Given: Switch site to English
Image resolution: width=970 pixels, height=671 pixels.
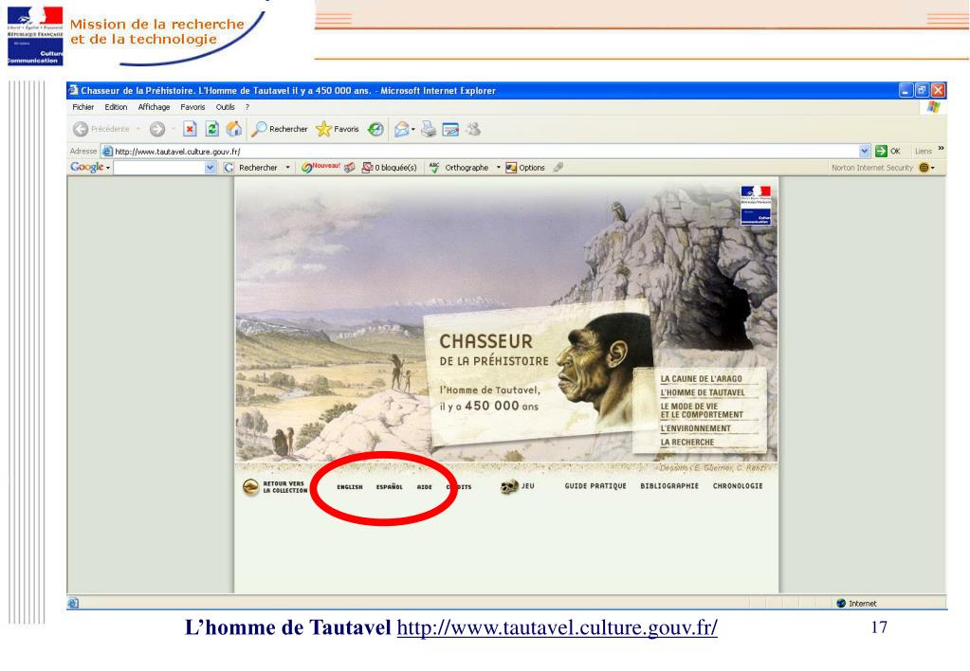Looking at the screenshot, I should coord(350,487).
